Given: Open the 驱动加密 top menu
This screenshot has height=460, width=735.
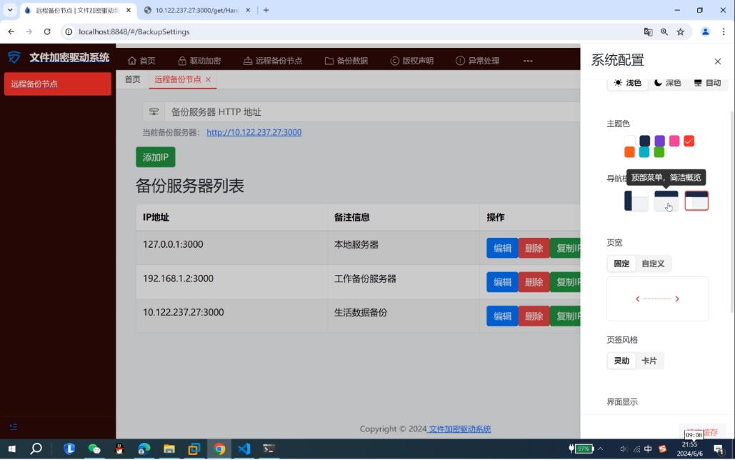Looking at the screenshot, I should (x=199, y=61).
